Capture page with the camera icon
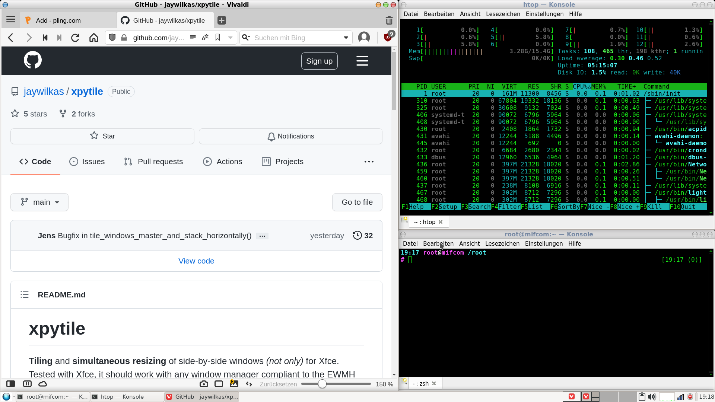The height and width of the screenshot is (402, 715). coord(204,384)
